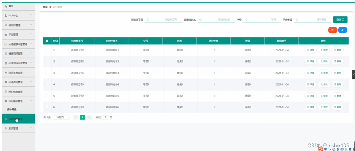Expand the 个人中心 sidebar menu
Screen dimensions: 355x151
tap(18, 16)
